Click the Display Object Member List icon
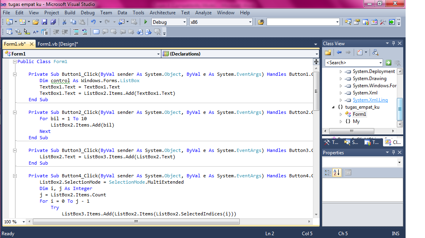Viewport: 425px width, 238px height. pos(9,32)
